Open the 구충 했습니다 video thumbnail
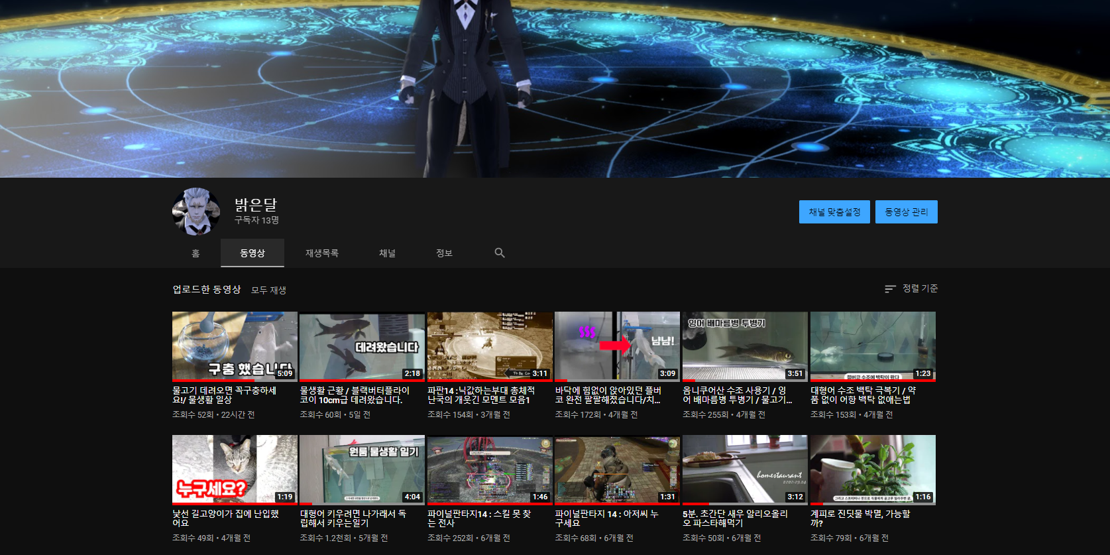Image resolution: width=1110 pixels, height=555 pixels. (235, 347)
